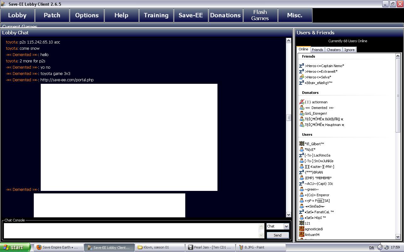
Task: Open the Flash Games menu
Action: pyautogui.click(x=260, y=15)
